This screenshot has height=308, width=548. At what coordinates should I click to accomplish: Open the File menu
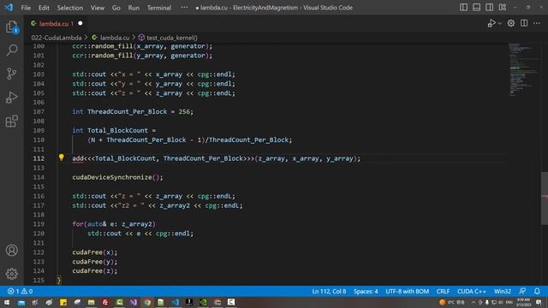[x=26, y=8]
